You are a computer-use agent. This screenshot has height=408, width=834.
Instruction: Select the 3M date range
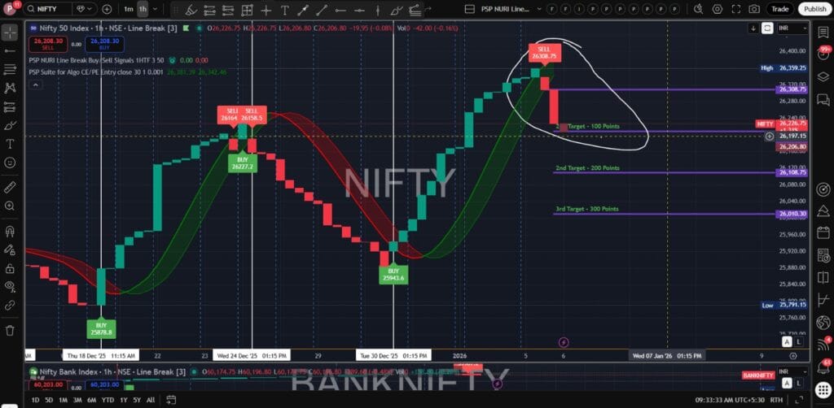pyautogui.click(x=78, y=400)
